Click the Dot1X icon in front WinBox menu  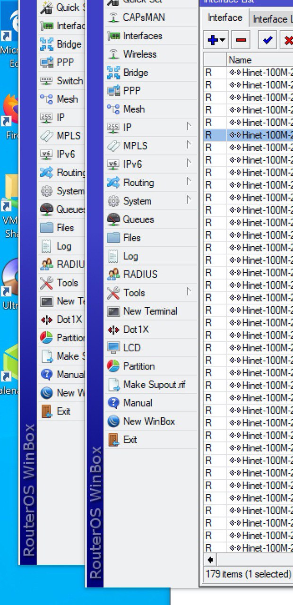[113, 329]
